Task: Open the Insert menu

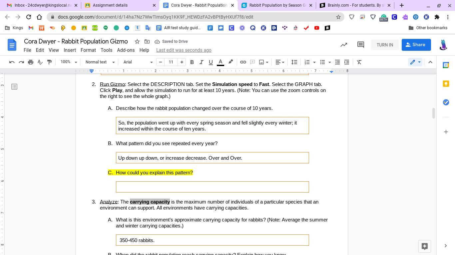Action: pyautogui.click(x=70, y=50)
